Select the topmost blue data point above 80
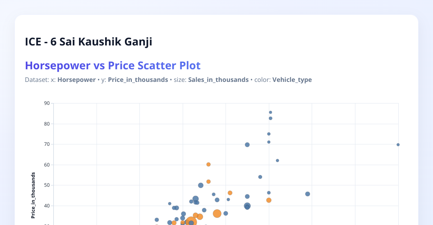Viewport: 433px width, 225px height. pos(271,112)
